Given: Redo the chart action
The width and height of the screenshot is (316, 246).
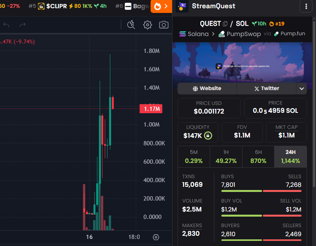Looking at the screenshot, I should click(23, 25).
